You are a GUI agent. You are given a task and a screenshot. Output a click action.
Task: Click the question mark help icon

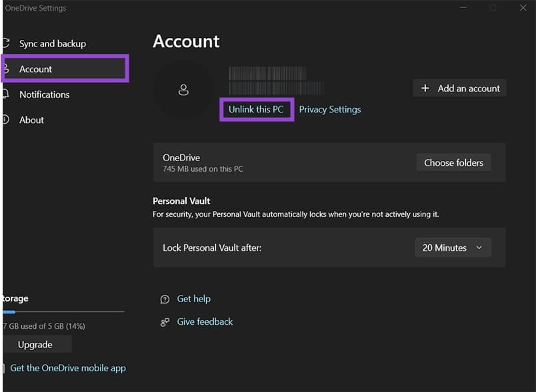point(165,299)
